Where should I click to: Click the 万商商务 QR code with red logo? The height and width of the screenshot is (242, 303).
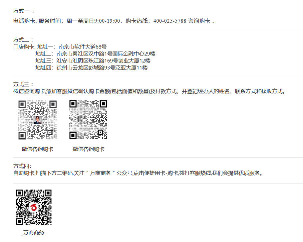click(x=34, y=207)
